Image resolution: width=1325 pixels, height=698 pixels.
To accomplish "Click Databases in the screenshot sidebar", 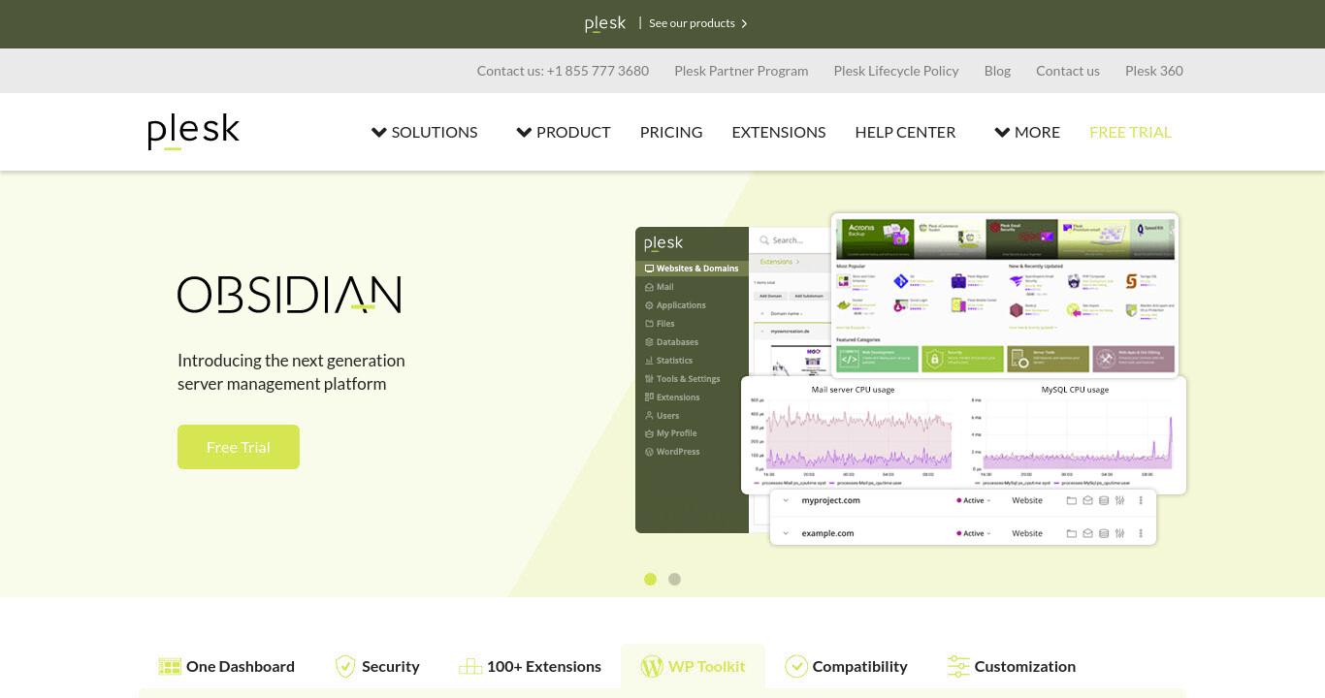I will [x=671, y=342].
